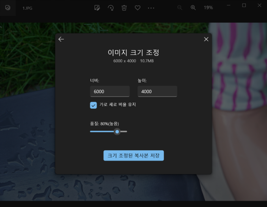Click the 높이 height input field
Screen dimensions: 267x207
pyautogui.click(x=157, y=91)
